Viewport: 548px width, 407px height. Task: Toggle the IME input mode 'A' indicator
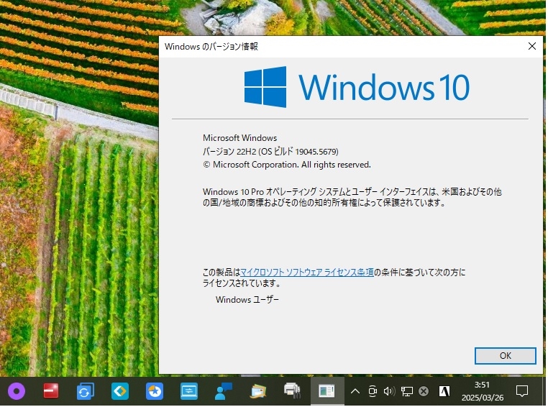(444, 391)
